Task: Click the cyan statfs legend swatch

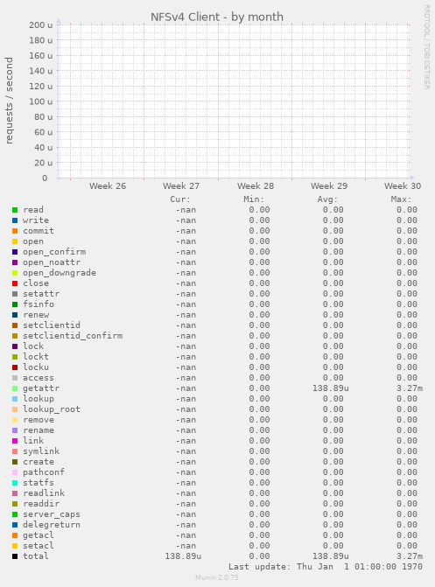Action: pyautogui.click(x=15, y=483)
